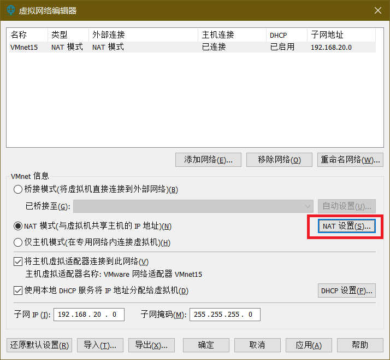Toggle the local DHCP service checkbox

coord(17,291)
